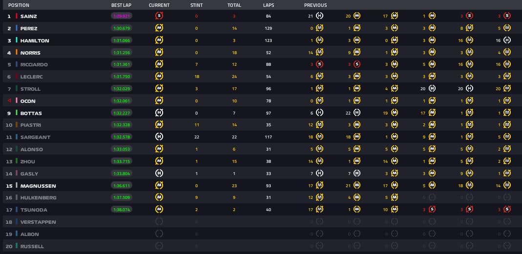
Task: Click Hamilton's previous hard tyre with 16 laps
Action: 507,40
